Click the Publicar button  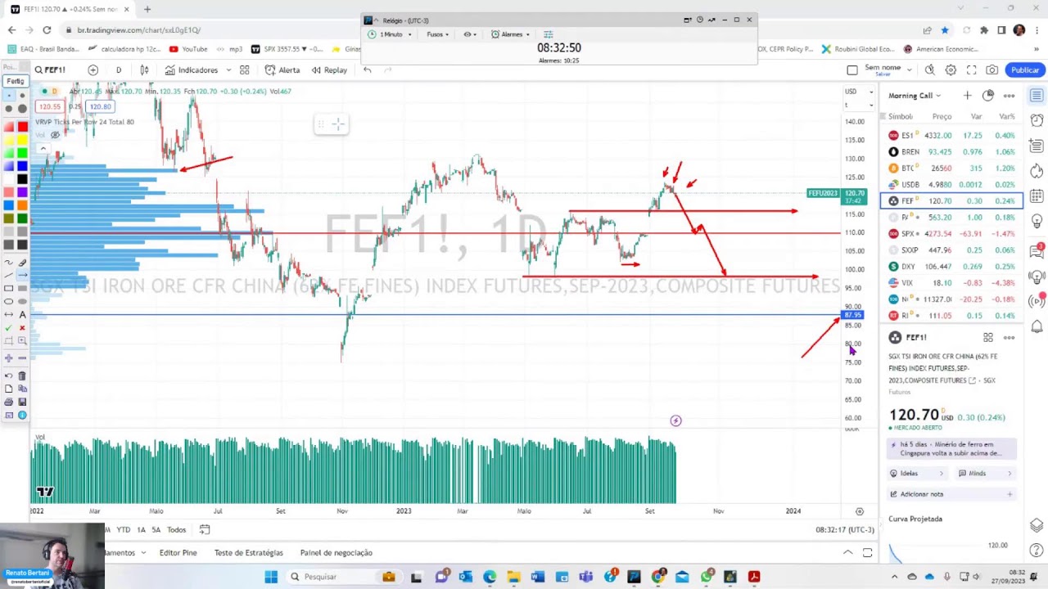click(1024, 70)
